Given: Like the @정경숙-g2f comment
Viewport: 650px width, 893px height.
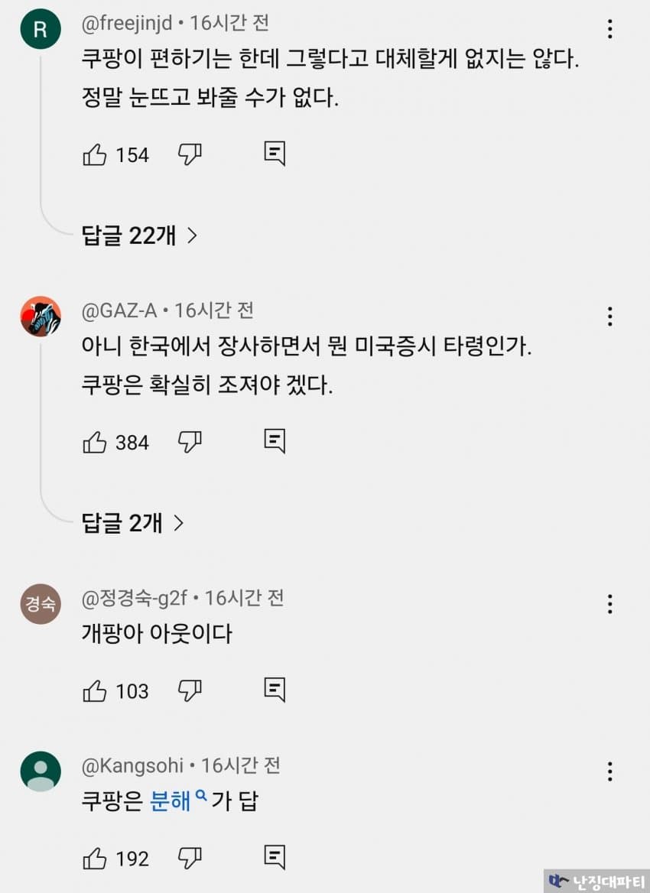Looking at the screenshot, I should (95, 691).
